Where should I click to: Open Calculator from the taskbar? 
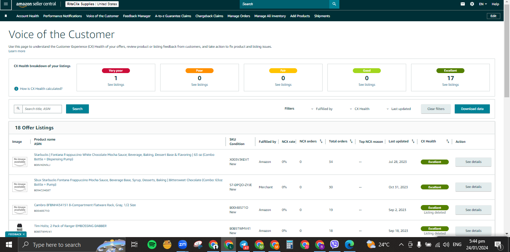tap(289, 245)
